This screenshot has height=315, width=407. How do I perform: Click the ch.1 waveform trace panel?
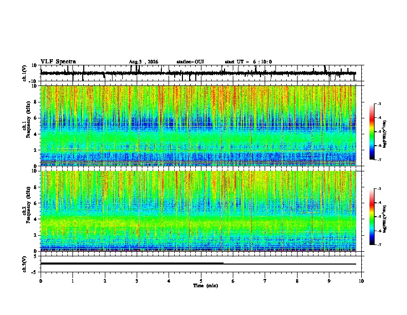coord(201,73)
